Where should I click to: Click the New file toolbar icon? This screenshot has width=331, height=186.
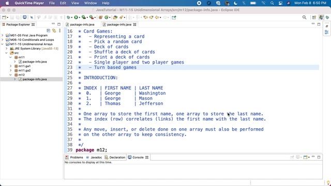click(x=4, y=18)
